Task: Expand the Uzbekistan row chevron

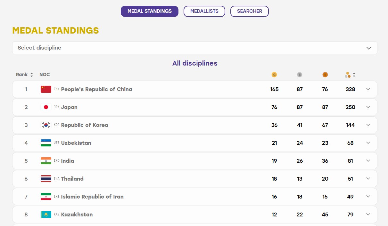Action: tap(368, 143)
